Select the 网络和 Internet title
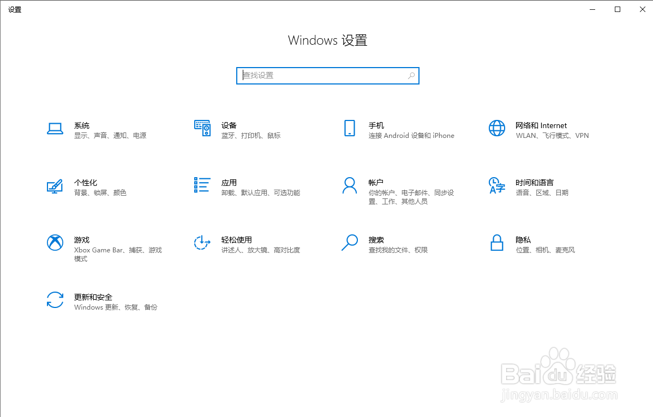Image resolution: width=653 pixels, height=417 pixels. [541, 125]
